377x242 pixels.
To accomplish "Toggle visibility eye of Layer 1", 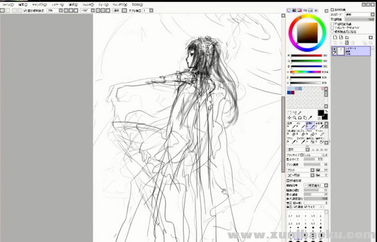I will pyautogui.click(x=334, y=49).
